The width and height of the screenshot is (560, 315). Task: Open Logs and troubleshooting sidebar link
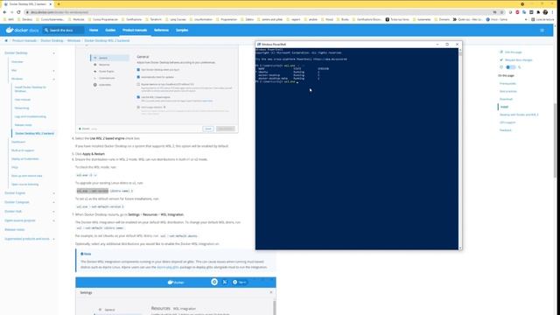coord(31,116)
